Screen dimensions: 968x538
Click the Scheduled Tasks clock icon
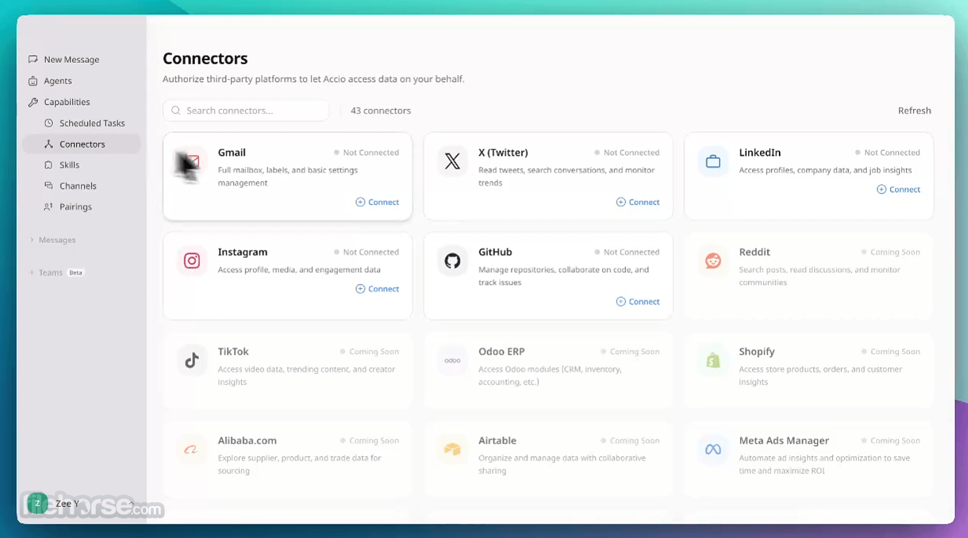click(x=49, y=123)
